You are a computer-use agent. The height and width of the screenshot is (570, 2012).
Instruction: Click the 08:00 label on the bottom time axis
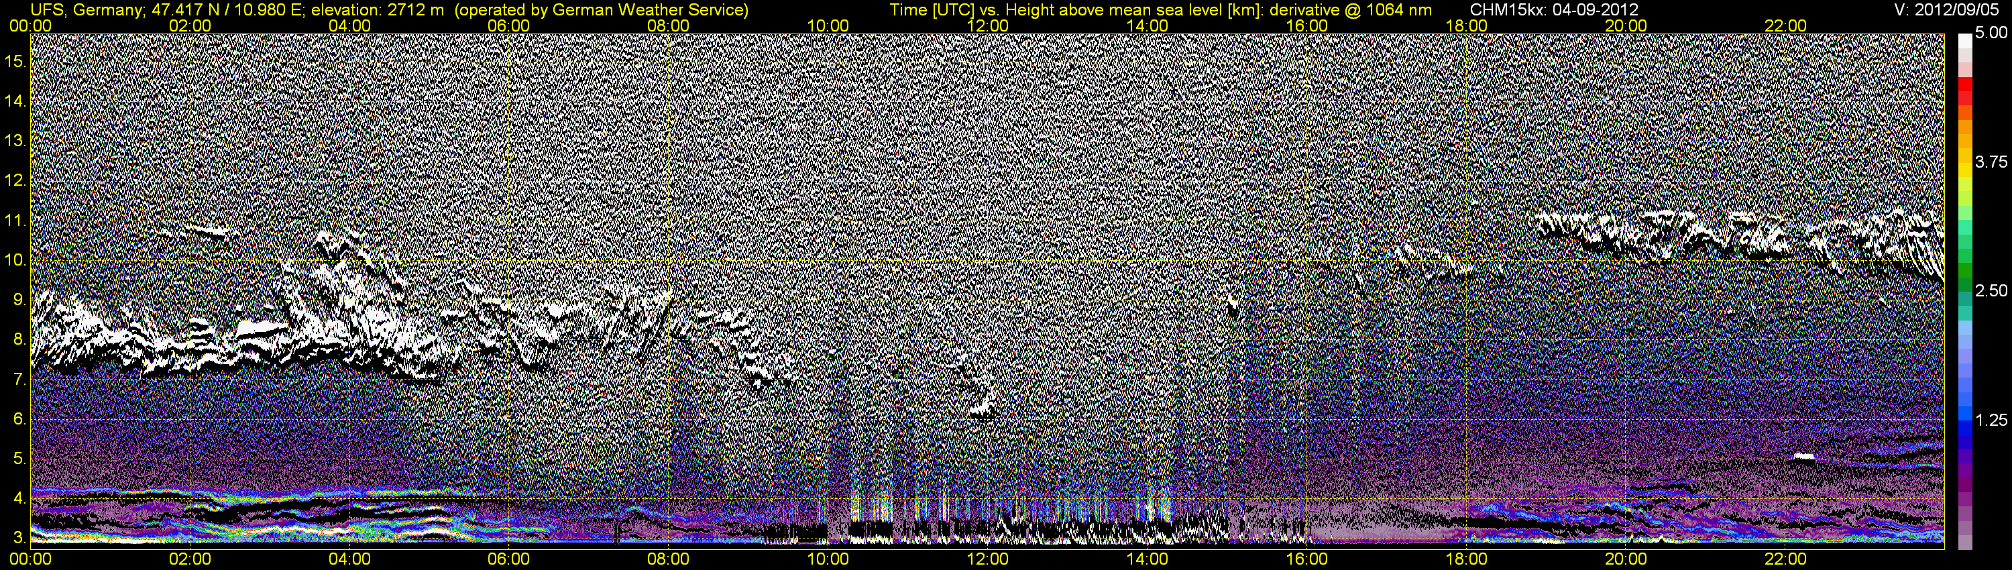pos(669,559)
